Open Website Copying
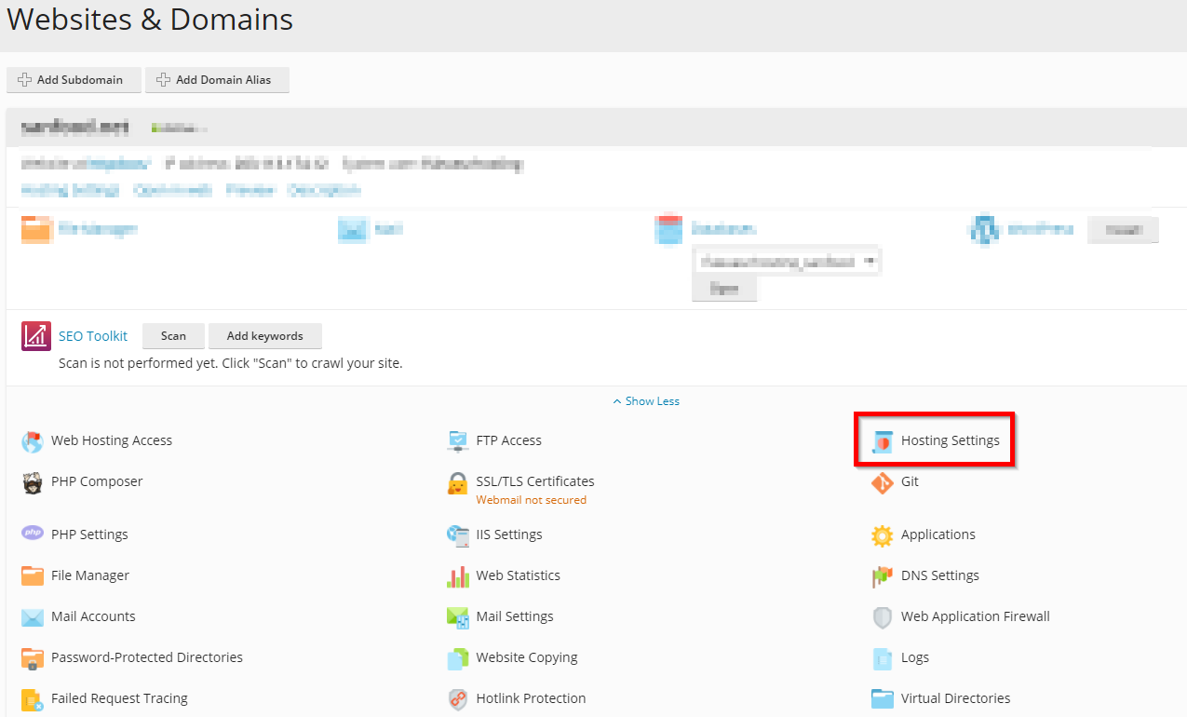The height and width of the screenshot is (717, 1187). [x=526, y=656]
